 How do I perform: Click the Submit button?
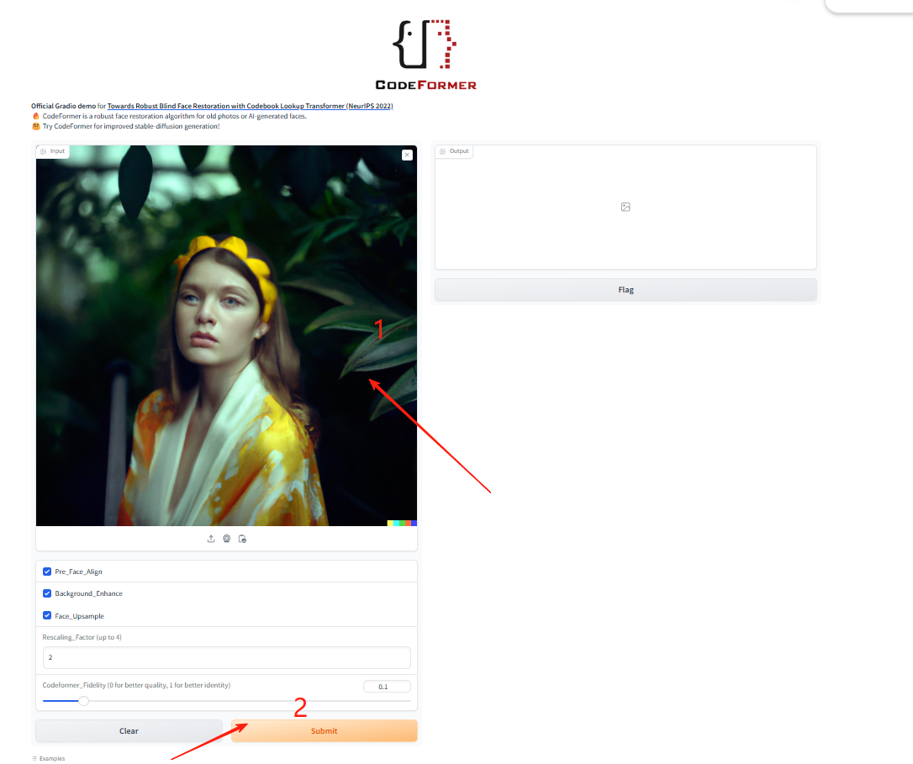coord(325,731)
